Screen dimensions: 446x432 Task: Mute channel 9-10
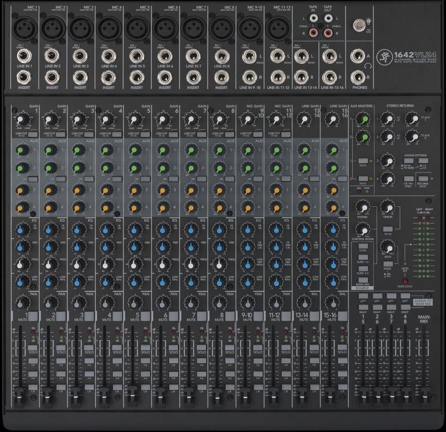coord(258,316)
